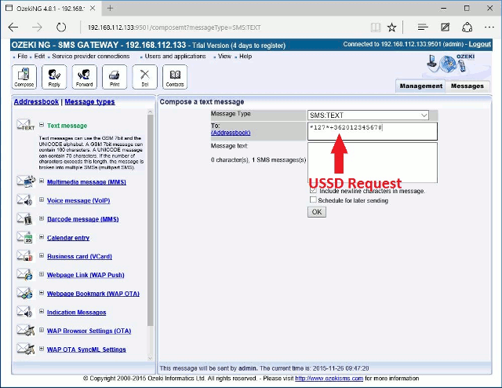Open the File menu
This screenshot has width=502, height=388.
tap(23, 56)
